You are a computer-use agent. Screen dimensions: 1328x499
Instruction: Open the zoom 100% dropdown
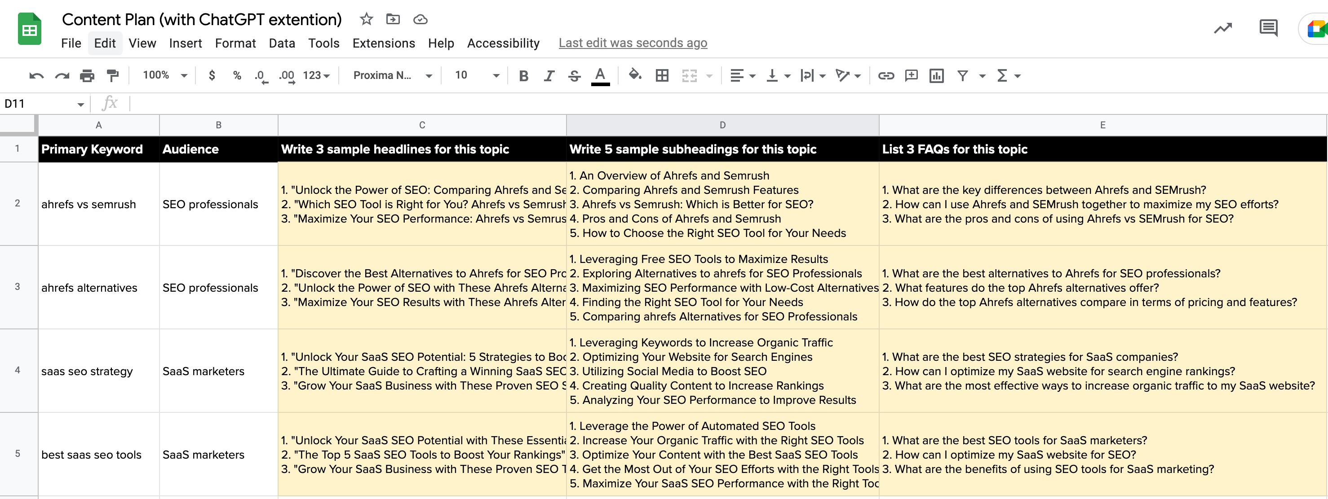[165, 75]
